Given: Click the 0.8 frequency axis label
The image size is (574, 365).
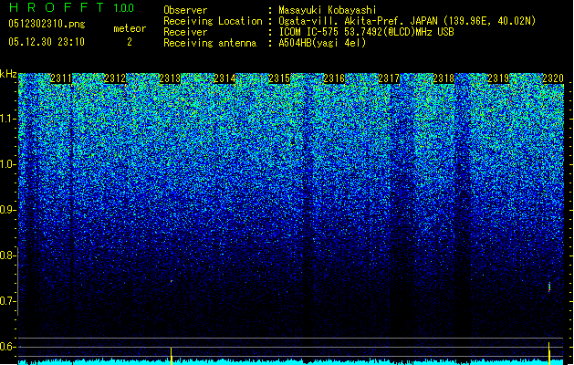Looking at the screenshot, I should coord(8,255).
